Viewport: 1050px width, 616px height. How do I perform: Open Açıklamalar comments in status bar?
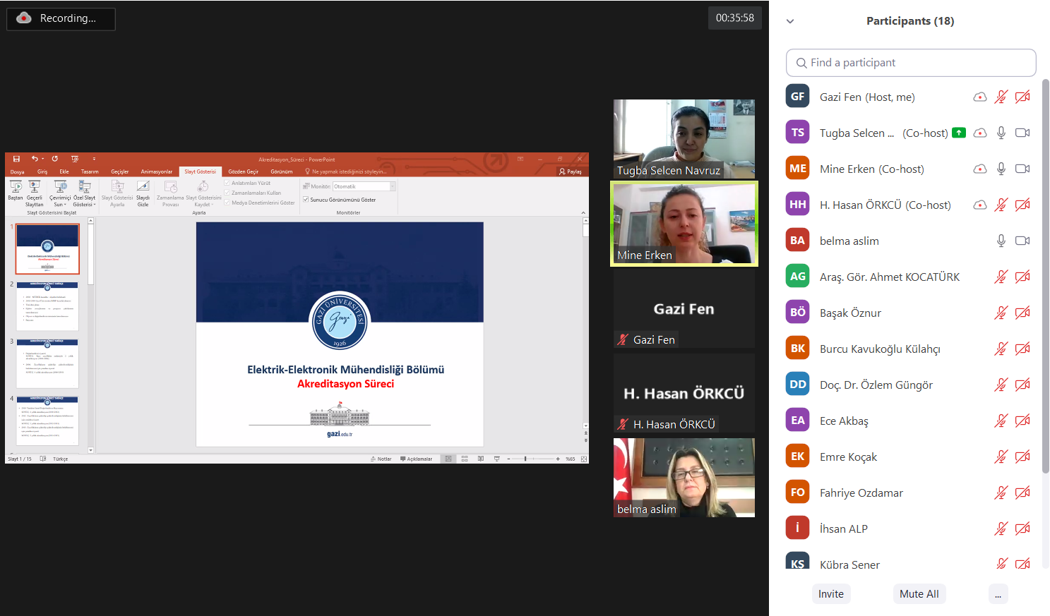click(416, 459)
